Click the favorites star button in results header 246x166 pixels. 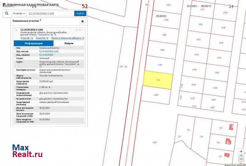point(82,21)
